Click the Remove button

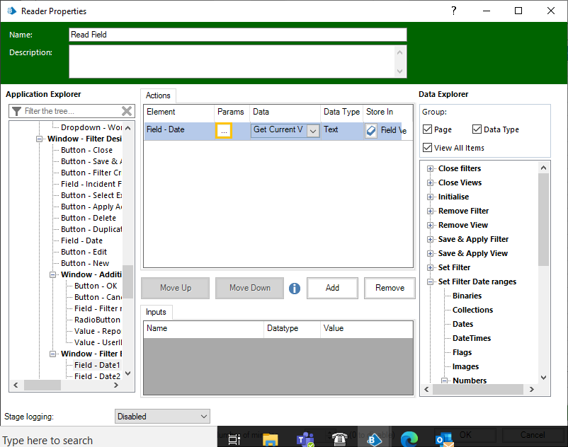click(x=390, y=288)
